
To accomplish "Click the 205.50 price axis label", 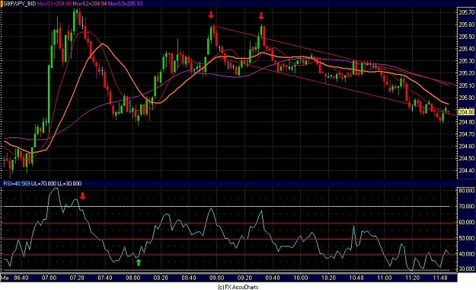I will (x=466, y=37).
